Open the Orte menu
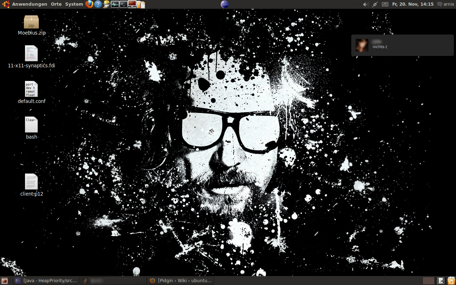 (x=56, y=4)
